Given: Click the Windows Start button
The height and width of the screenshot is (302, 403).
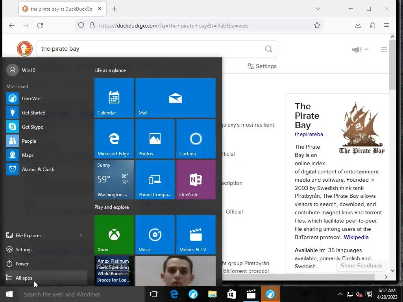Looking at the screenshot, I should 9,294.
